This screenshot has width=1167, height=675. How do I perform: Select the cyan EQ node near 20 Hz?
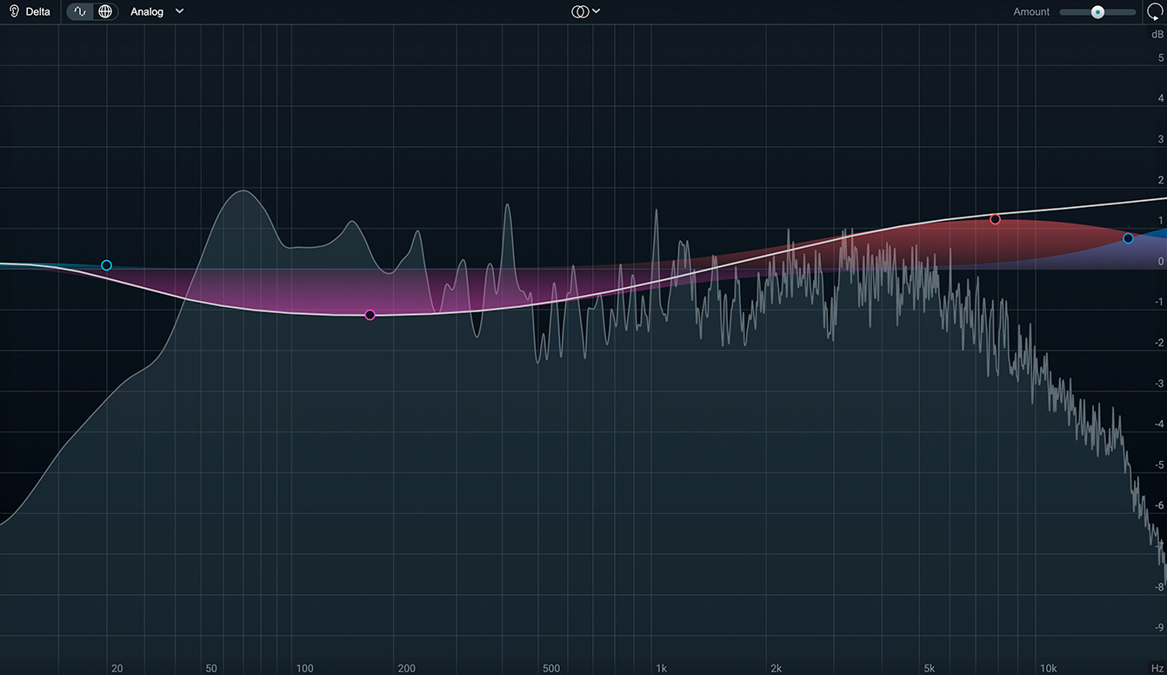[106, 265]
